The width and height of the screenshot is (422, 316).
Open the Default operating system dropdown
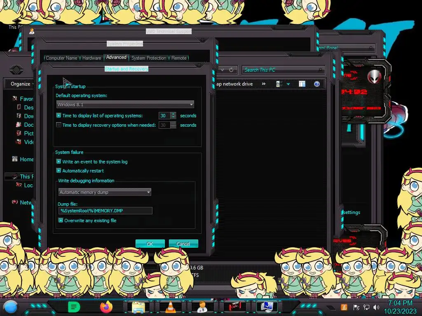coord(125,104)
